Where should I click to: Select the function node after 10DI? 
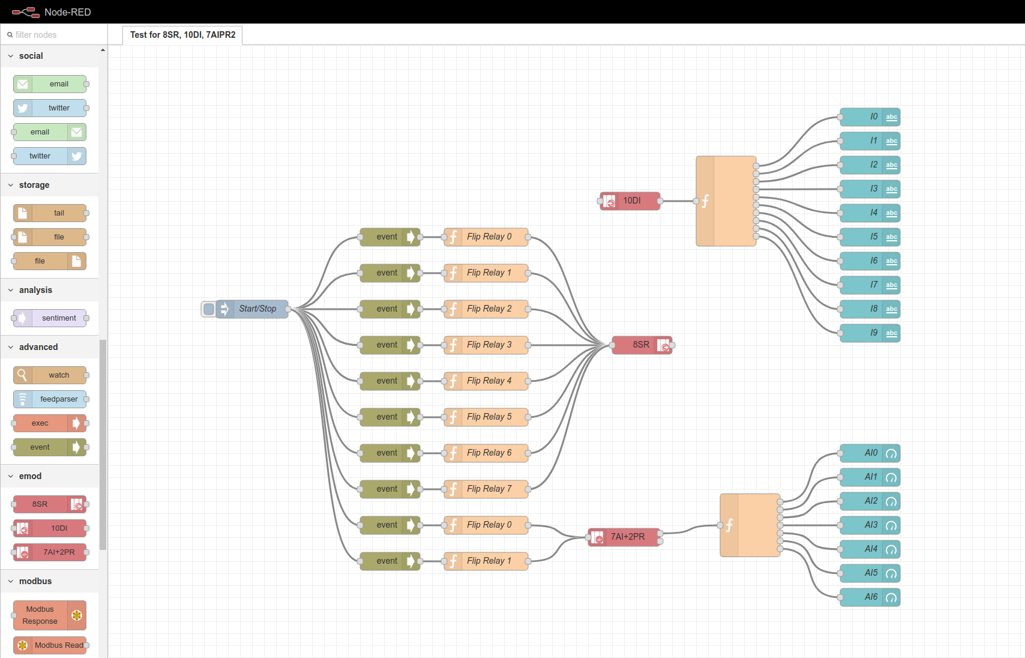click(x=726, y=201)
